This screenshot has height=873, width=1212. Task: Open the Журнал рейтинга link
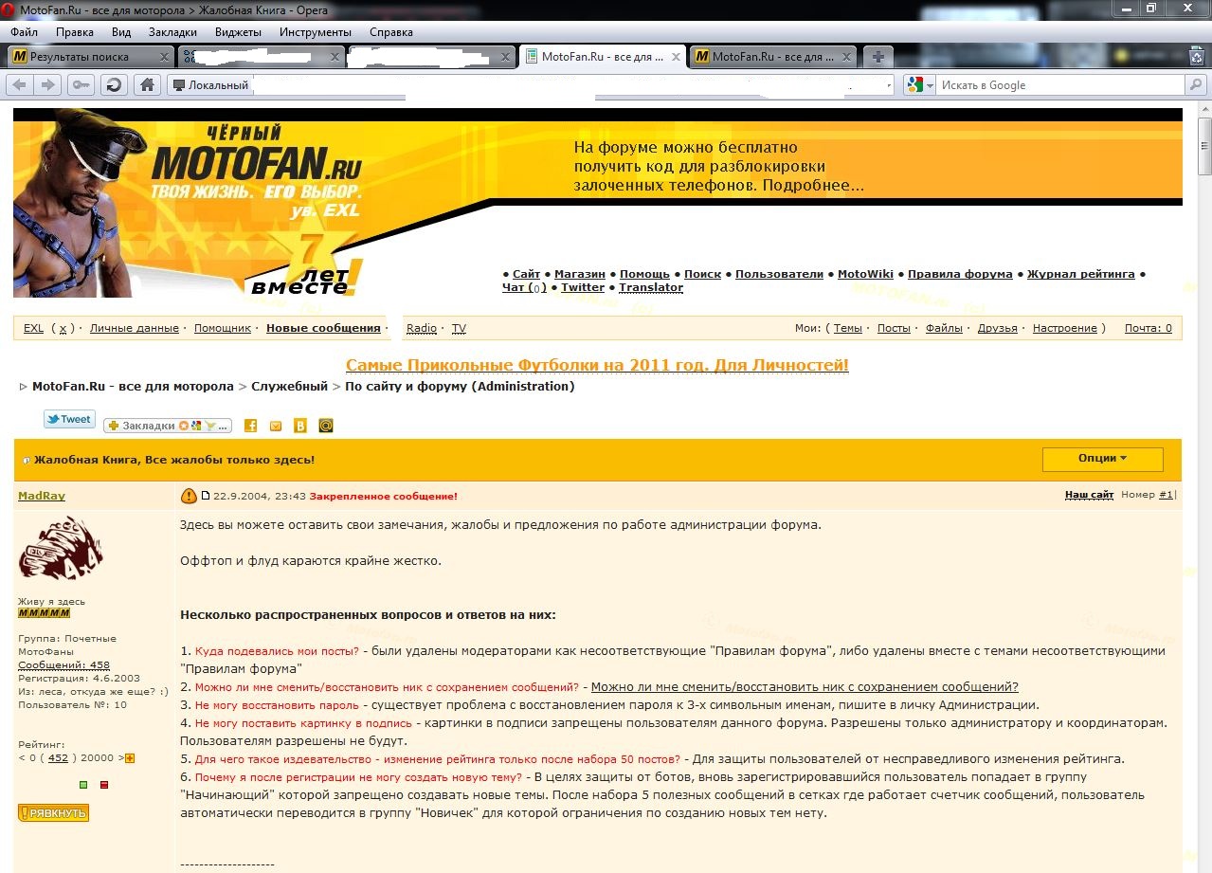click(1081, 274)
